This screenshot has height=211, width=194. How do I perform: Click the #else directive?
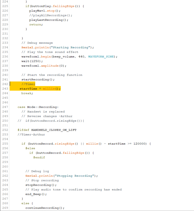30,148
